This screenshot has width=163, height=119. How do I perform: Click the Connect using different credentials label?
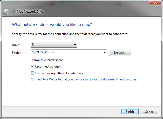pyautogui.click(x=59, y=73)
